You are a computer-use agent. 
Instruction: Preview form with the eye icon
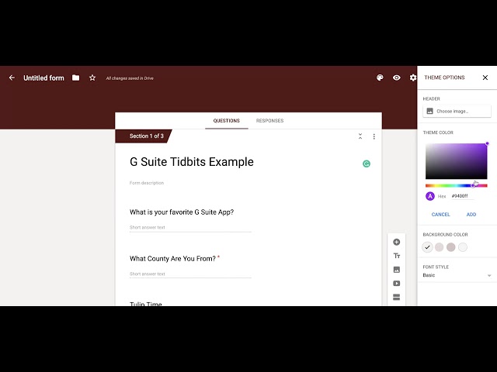point(397,77)
